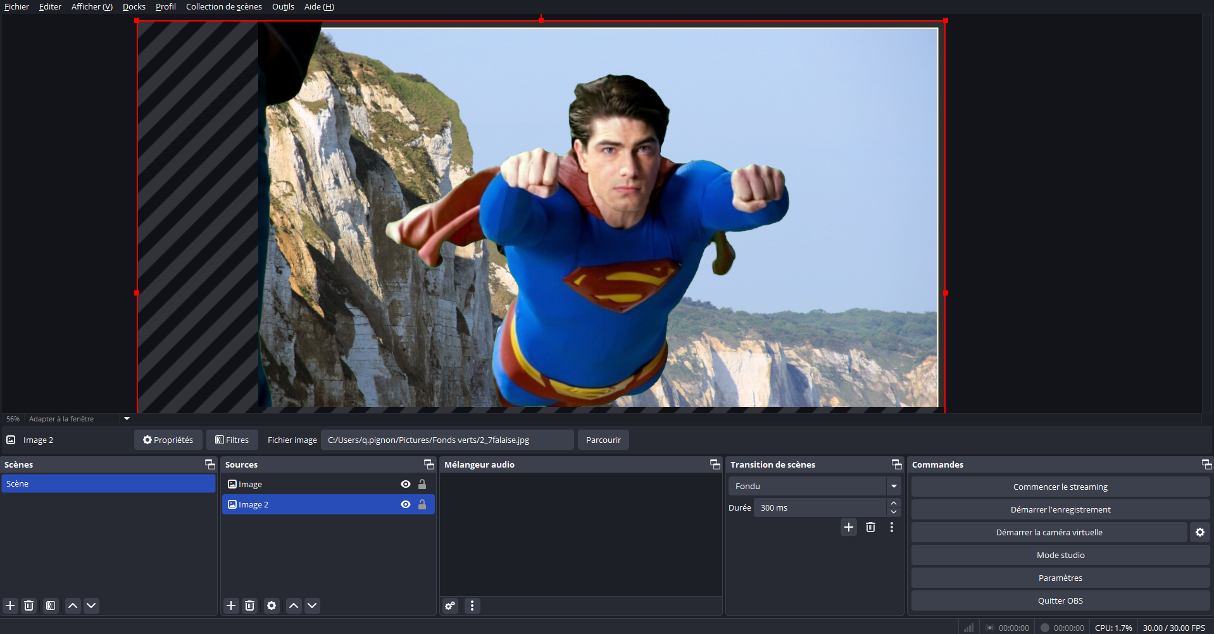The width and height of the screenshot is (1214, 634).
Task: Lock the Image source
Action: click(422, 484)
